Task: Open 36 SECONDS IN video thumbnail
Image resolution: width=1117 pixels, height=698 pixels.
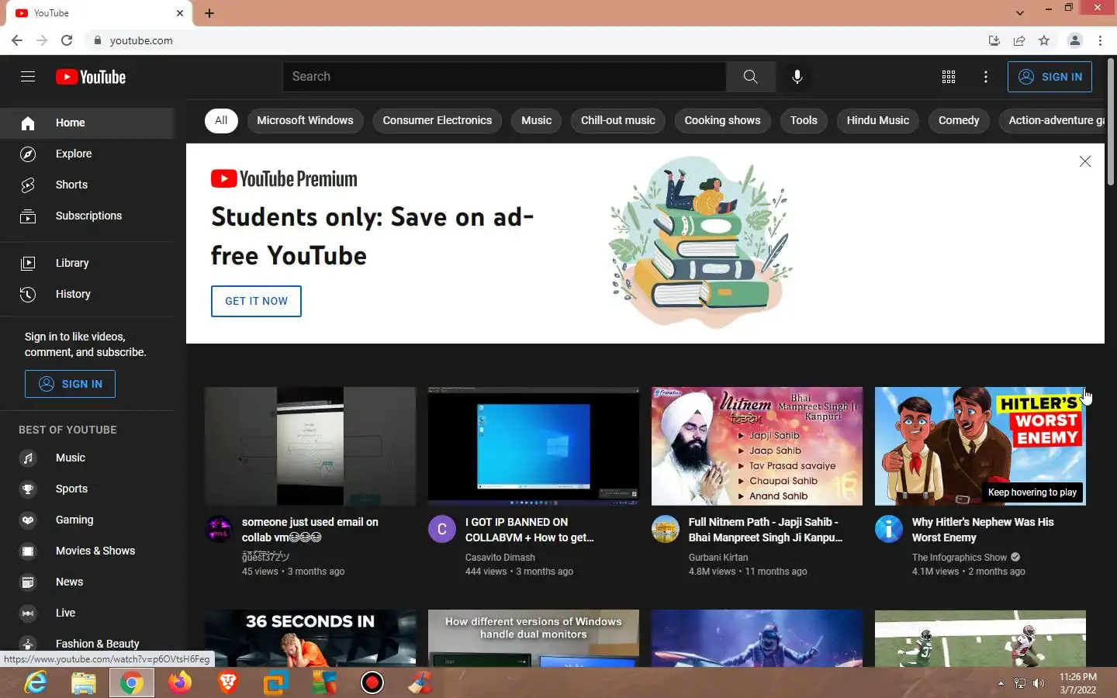Action: (x=310, y=638)
